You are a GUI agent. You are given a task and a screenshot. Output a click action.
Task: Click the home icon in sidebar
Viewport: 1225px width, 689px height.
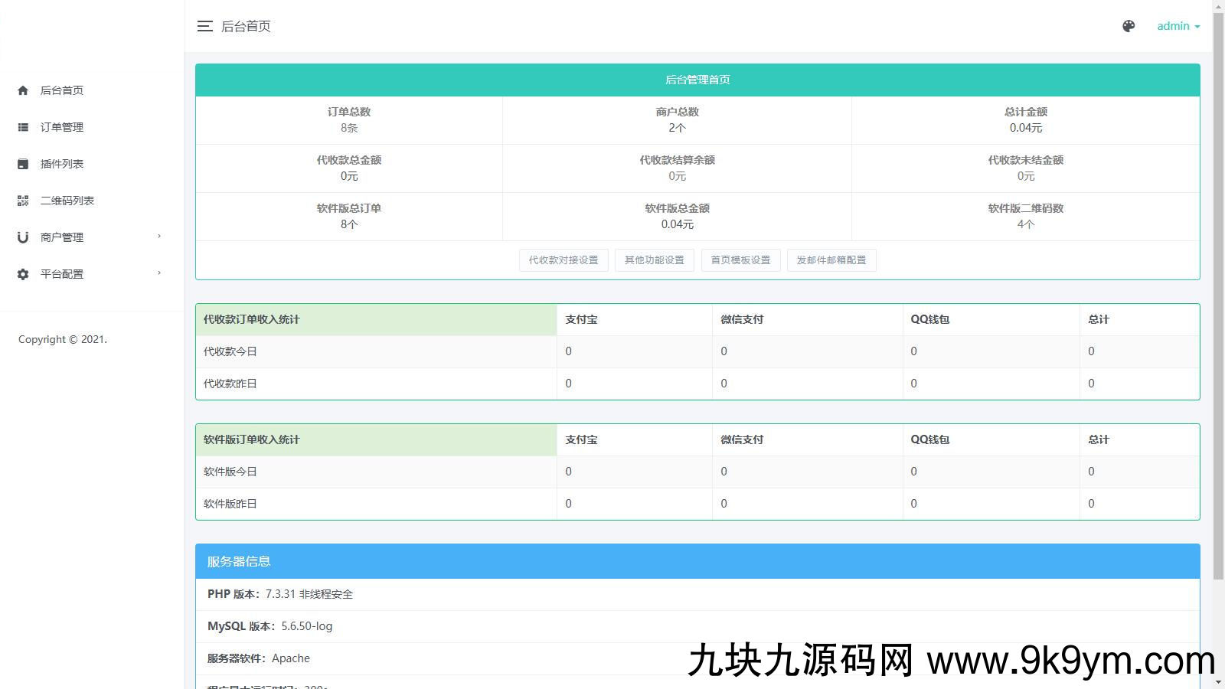pos(23,90)
